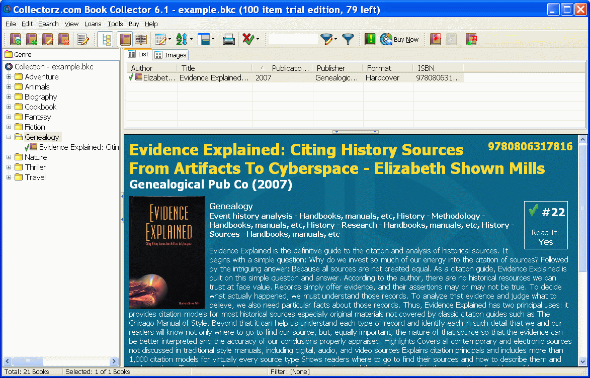Click the quick search input box
Screen dimensions: 590x378
[x=294, y=39]
